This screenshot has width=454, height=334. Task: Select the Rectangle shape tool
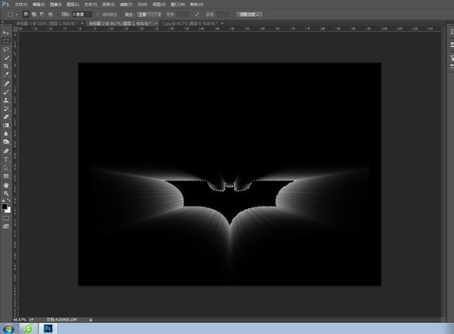(x=5, y=176)
